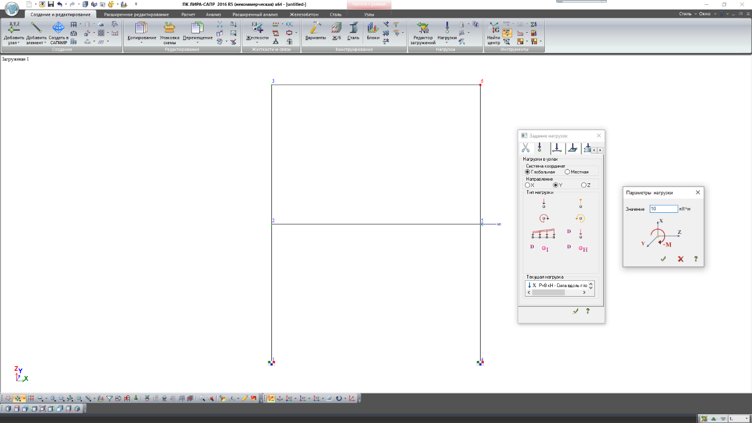Select the D downward dynamic force load type
Screen dimensions: 752x423
(x=575, y=233)
